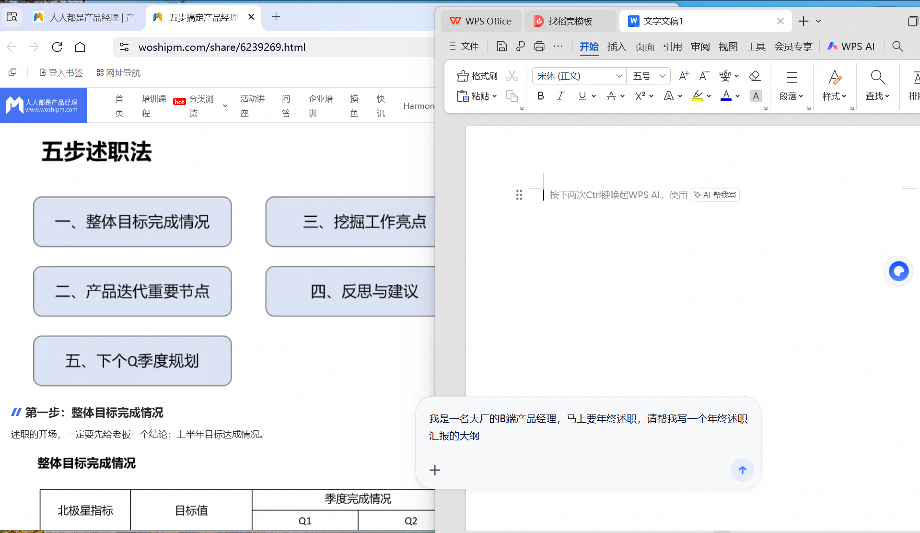920x533 pixels.
Task: Click into the AI prompt text box
Action: 588,427
